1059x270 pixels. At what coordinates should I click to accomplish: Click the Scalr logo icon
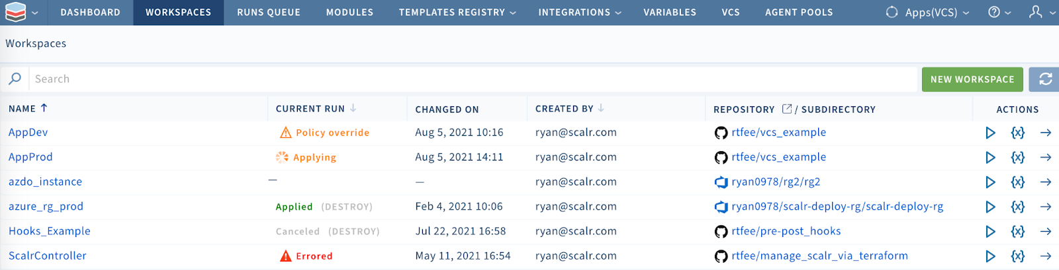click(15, 13)
